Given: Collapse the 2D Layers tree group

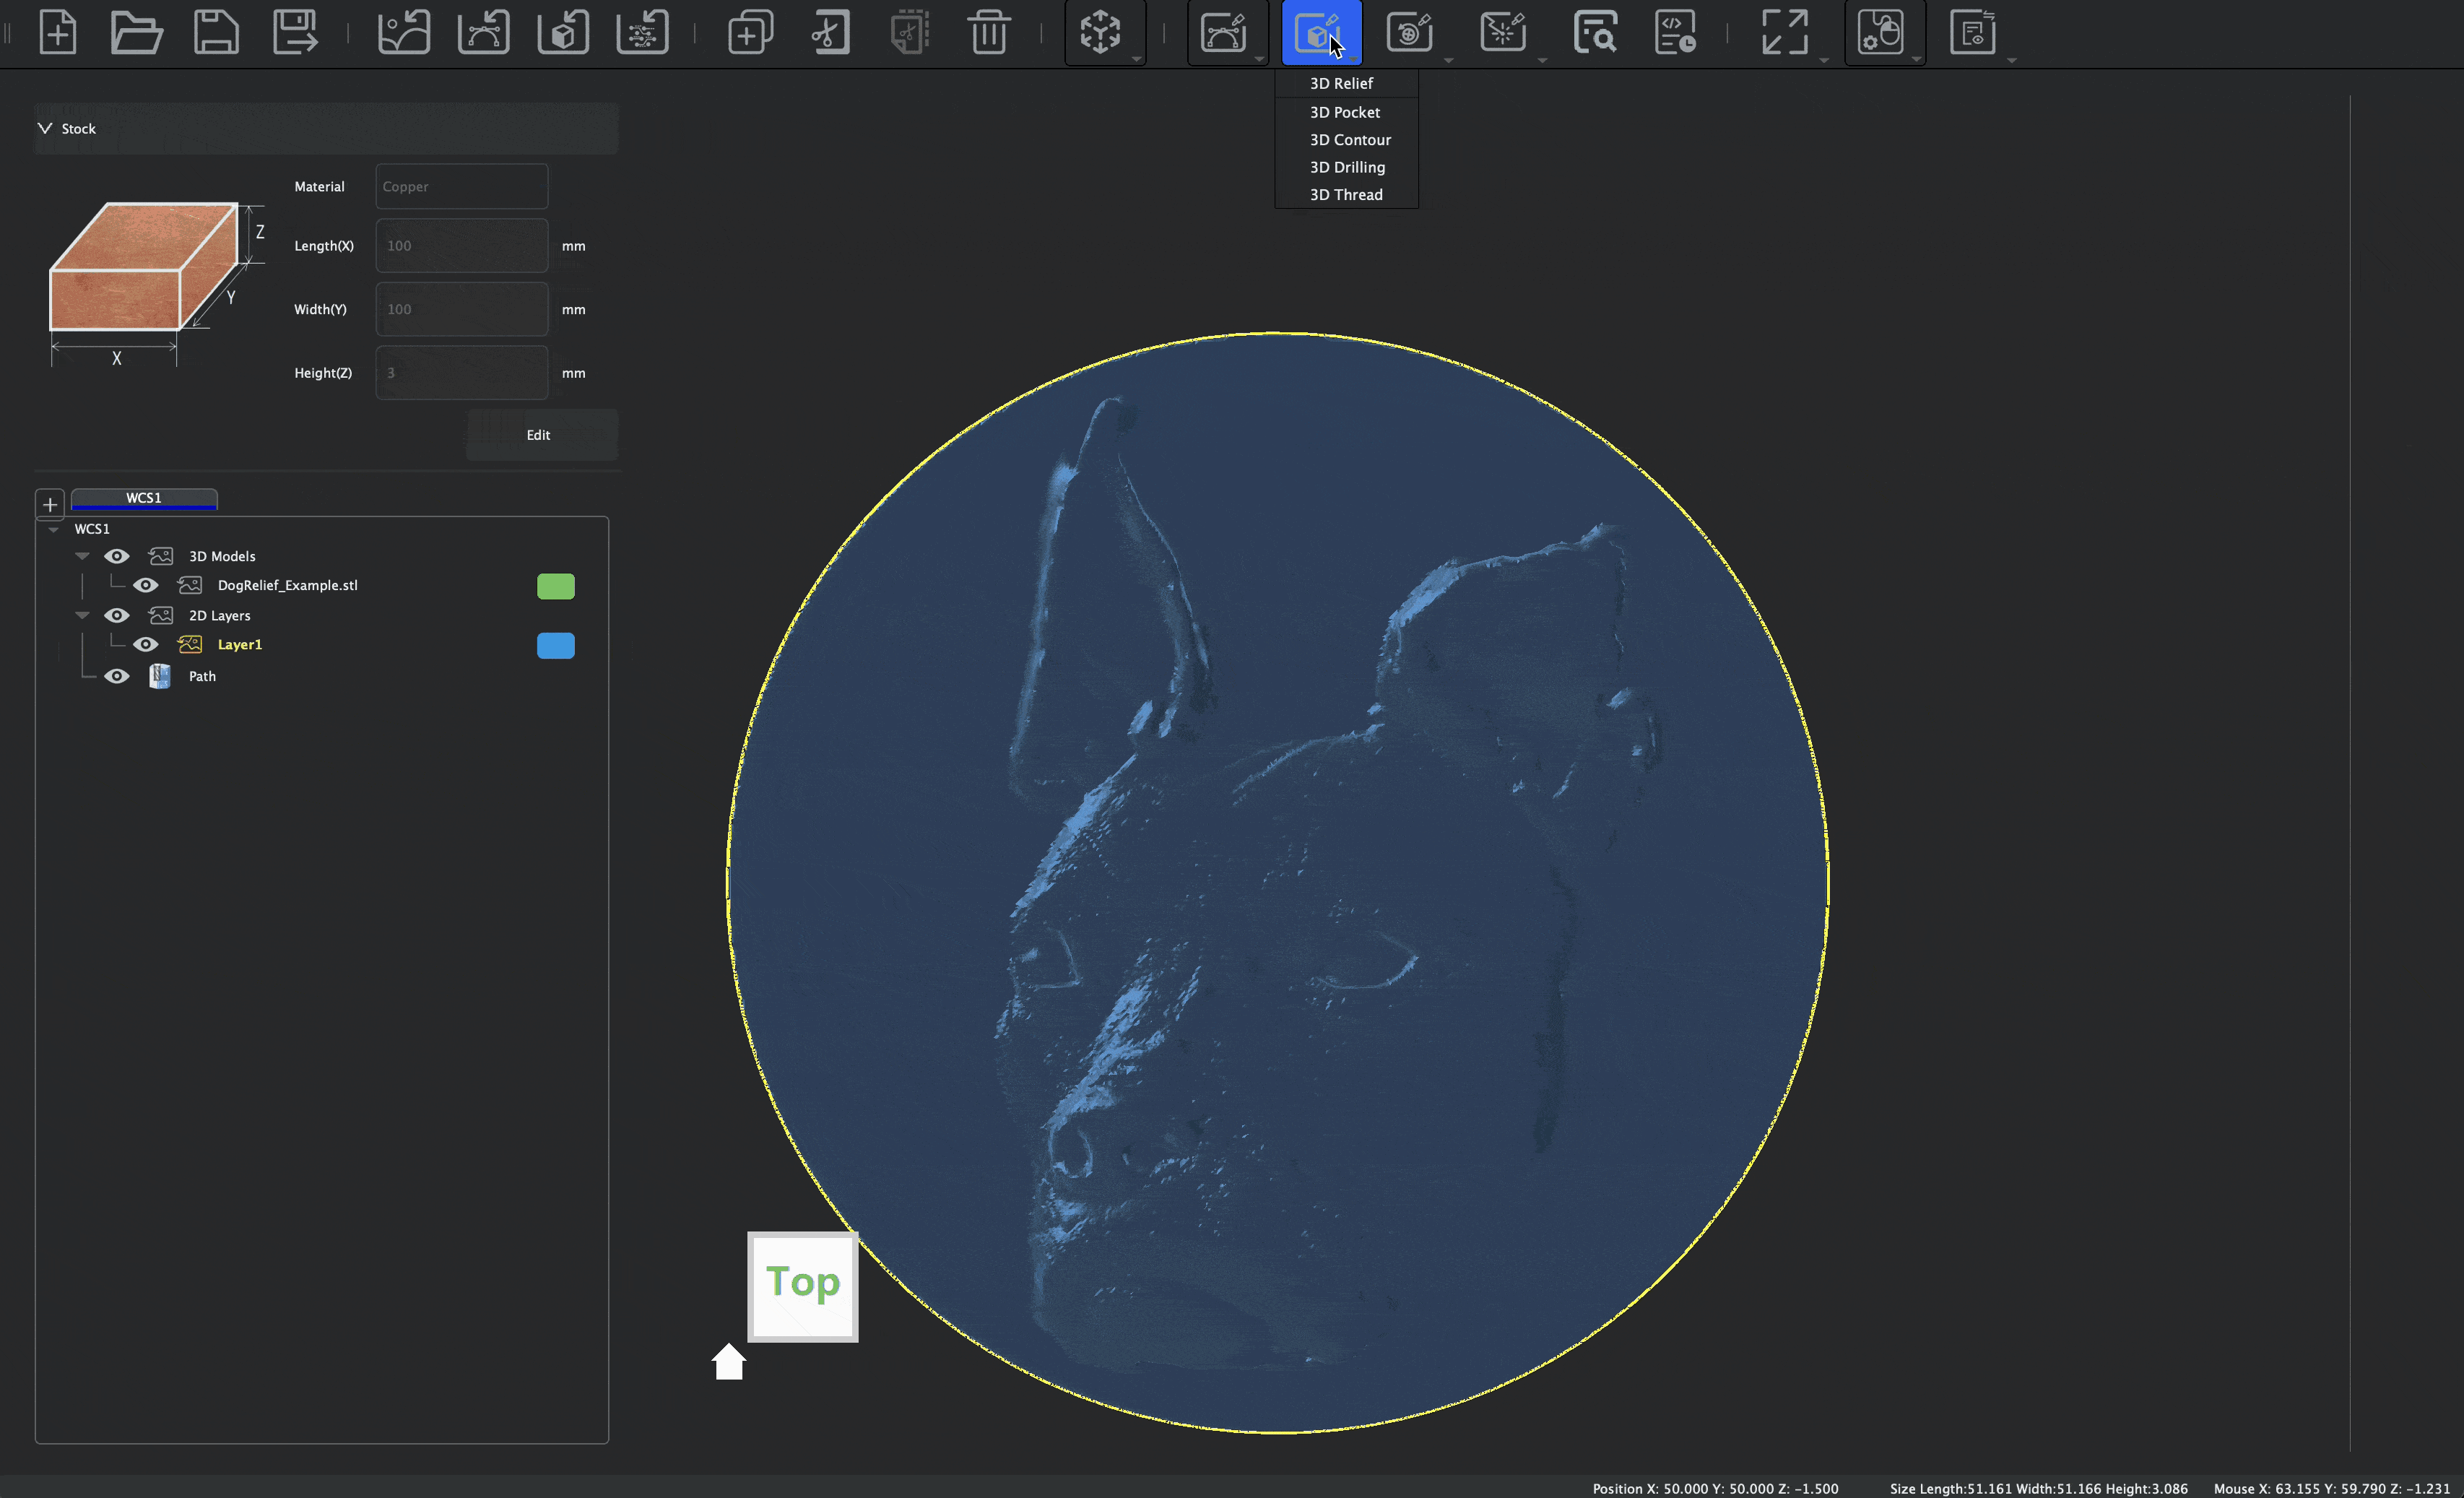Looking at the screenshot, I should coord(83,615).
